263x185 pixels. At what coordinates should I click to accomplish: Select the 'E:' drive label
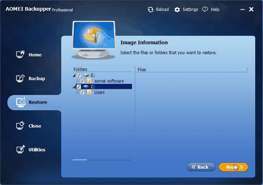tap(93, 75)
